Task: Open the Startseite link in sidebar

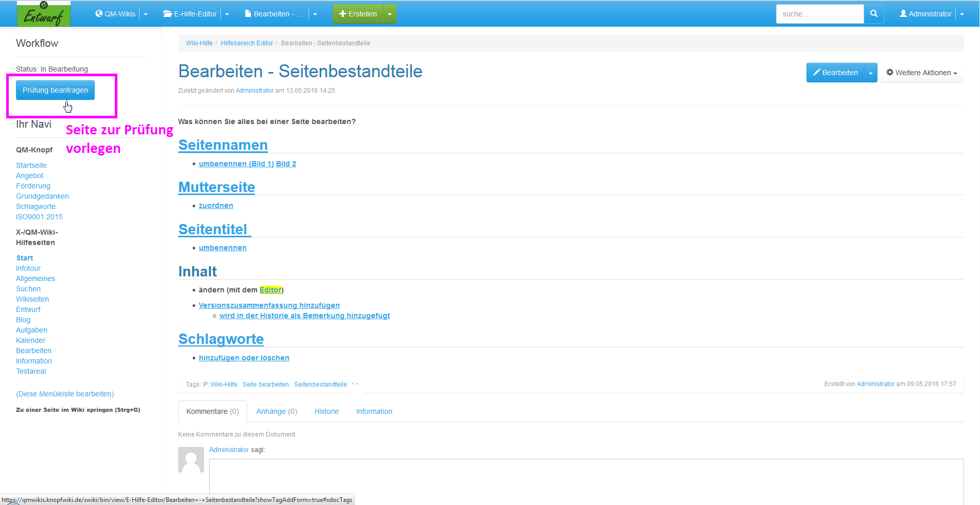Action: pyautogui.click(x=31, y=165)
